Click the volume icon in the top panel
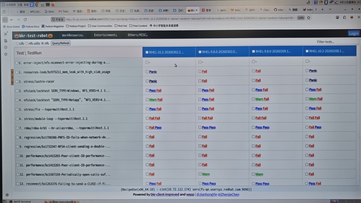361x203 pixels. pyautogui.click(x=308, y=2)
